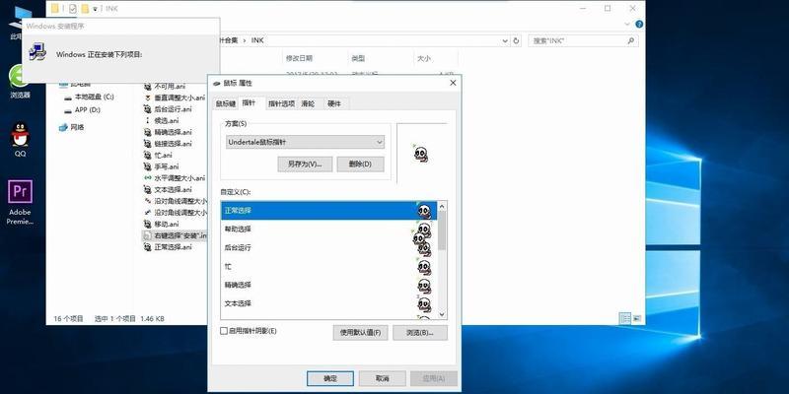Screen dimensions: 789x394
Task: Select the 右键选择"安装".inf file icon
Action: (x=147, y=235)
